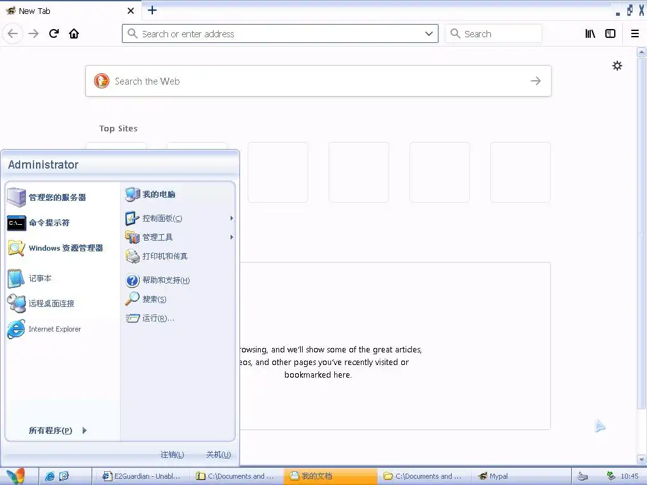Launch Internet Explorer quick launch icon
This screenshot has width=647, height=485.
pyautogui.click(x=49, y=476)
